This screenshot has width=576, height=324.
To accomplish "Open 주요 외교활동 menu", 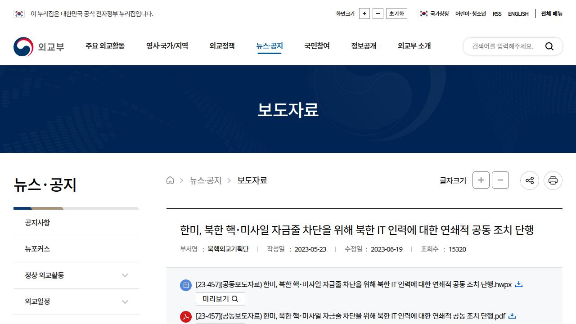I will click(x=105, y=46).
